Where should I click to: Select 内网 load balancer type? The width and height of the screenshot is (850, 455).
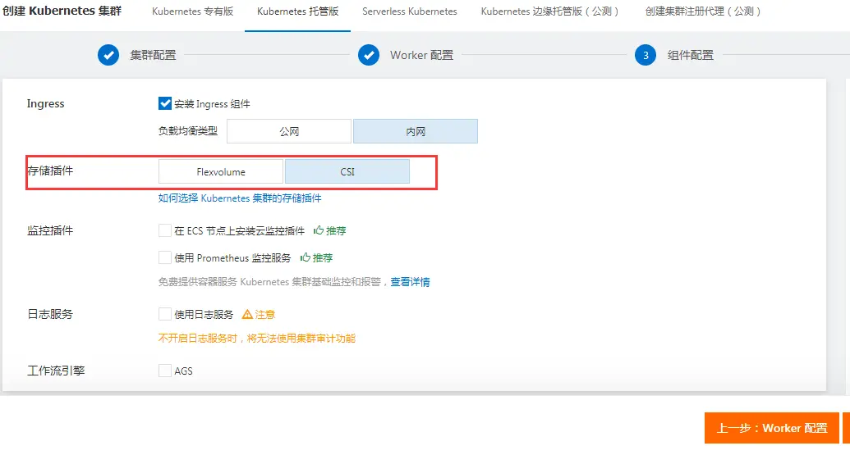point(416,131)
